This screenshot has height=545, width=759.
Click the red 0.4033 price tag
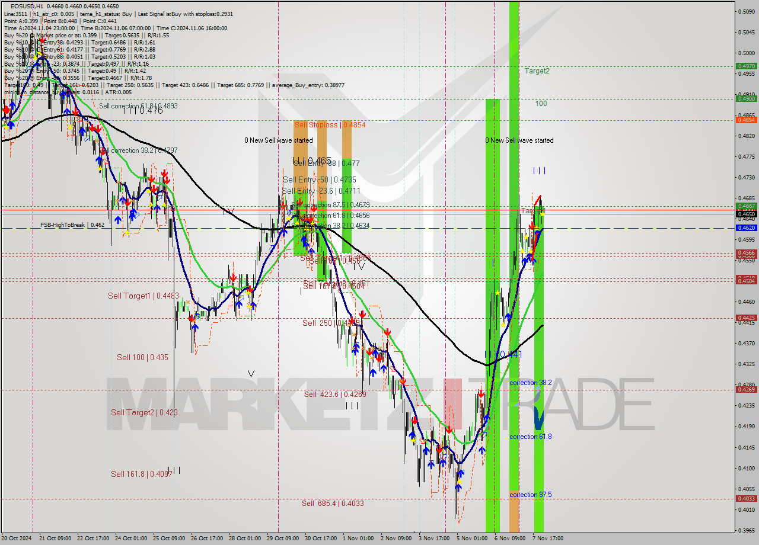click(746, 499)
